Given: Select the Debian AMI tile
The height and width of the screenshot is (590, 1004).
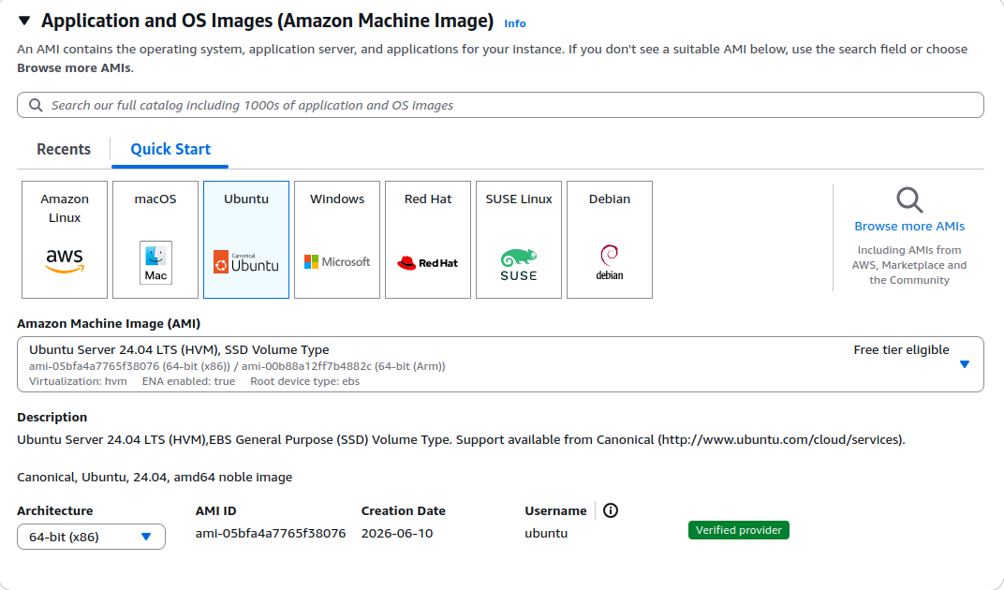Looking at the screenshot, I should tap(611, 240).
